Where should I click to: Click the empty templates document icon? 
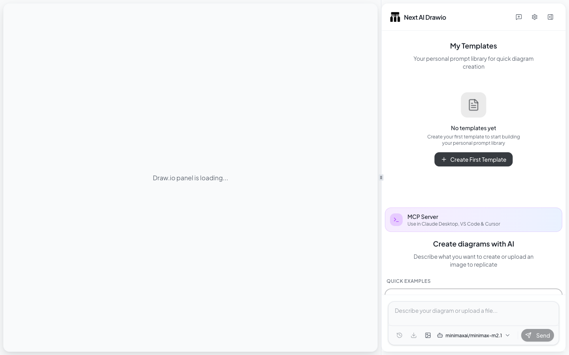pyautogui.click(x=473, y=105)
